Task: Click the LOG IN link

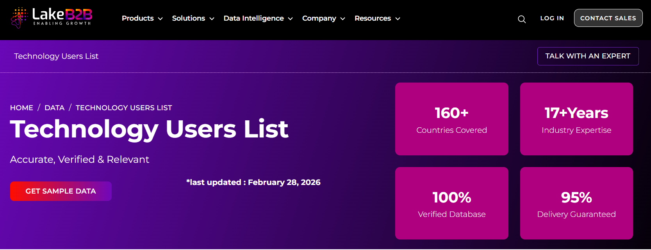Action: coord(552,18)
